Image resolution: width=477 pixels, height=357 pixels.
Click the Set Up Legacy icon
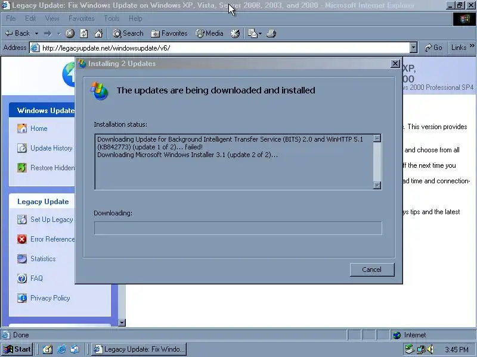[22, 220]
